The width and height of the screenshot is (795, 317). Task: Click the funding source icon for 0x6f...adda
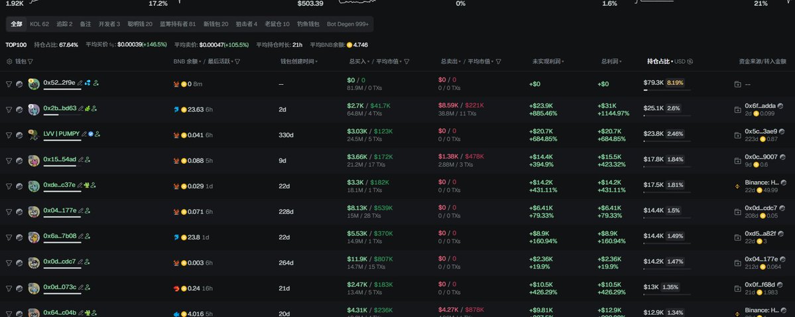click(x=738, y=109)
